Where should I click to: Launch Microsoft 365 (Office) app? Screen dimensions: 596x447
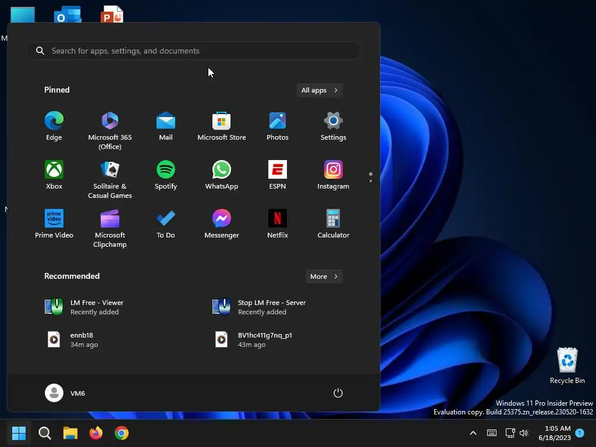click(110, 130)
